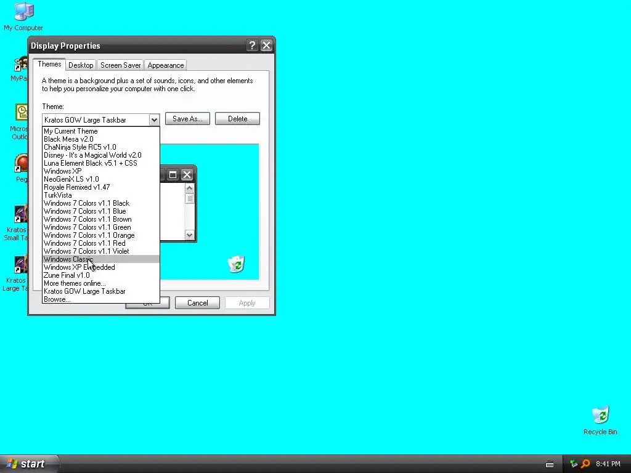Select the TurkVista theme
Screen dimensions: 631x473
click(x=101, y=195)
